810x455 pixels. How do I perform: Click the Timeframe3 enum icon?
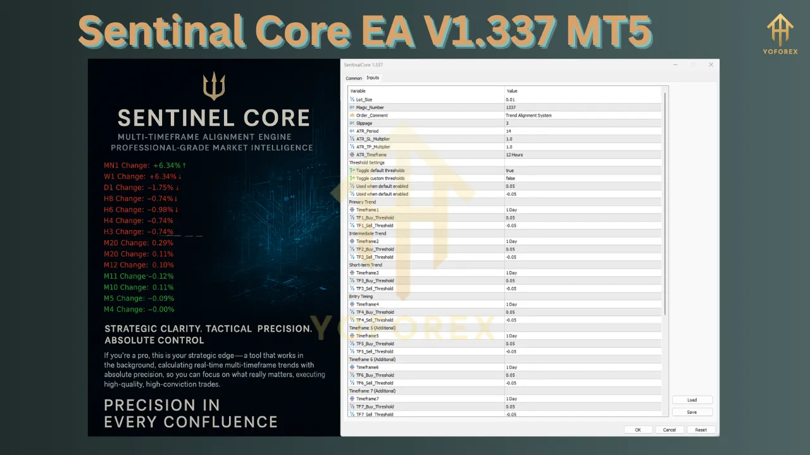tap(352, 273)
